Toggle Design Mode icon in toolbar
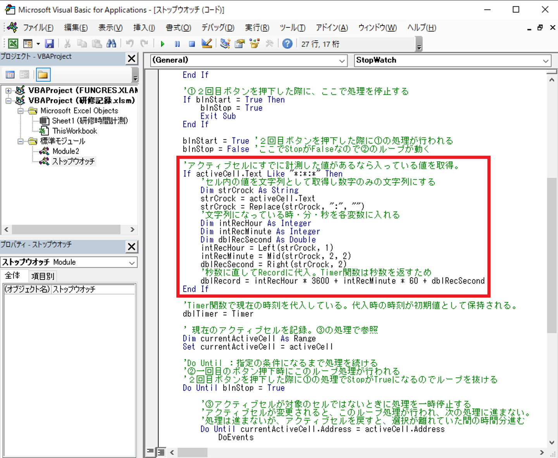Screen dimensions: 558x458 coord(207,44)
